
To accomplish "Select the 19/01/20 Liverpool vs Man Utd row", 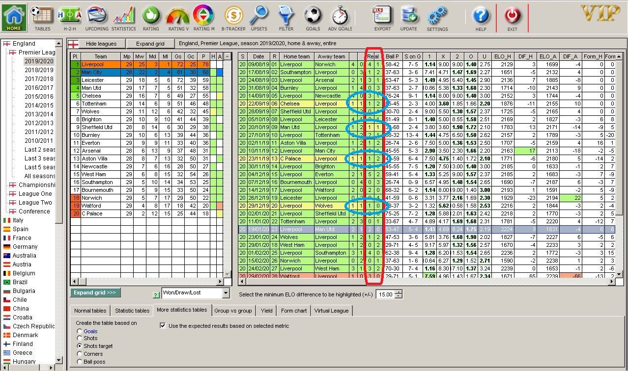I will [x=428, y=229].
